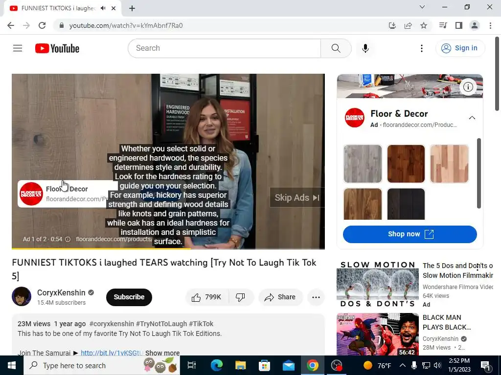Select the tan oak wood flooring swatch
The image size is (501, 375).
[363, 204]
